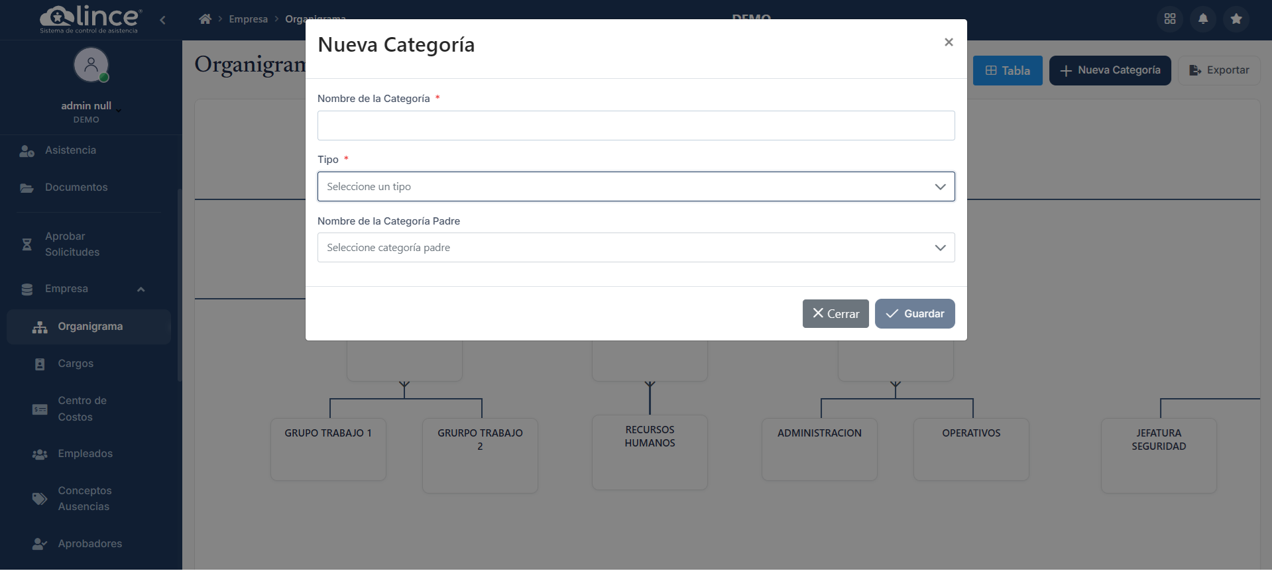Switch to Tabla view
Viewport: 1272px width, 575px height.
point(1007,71)
